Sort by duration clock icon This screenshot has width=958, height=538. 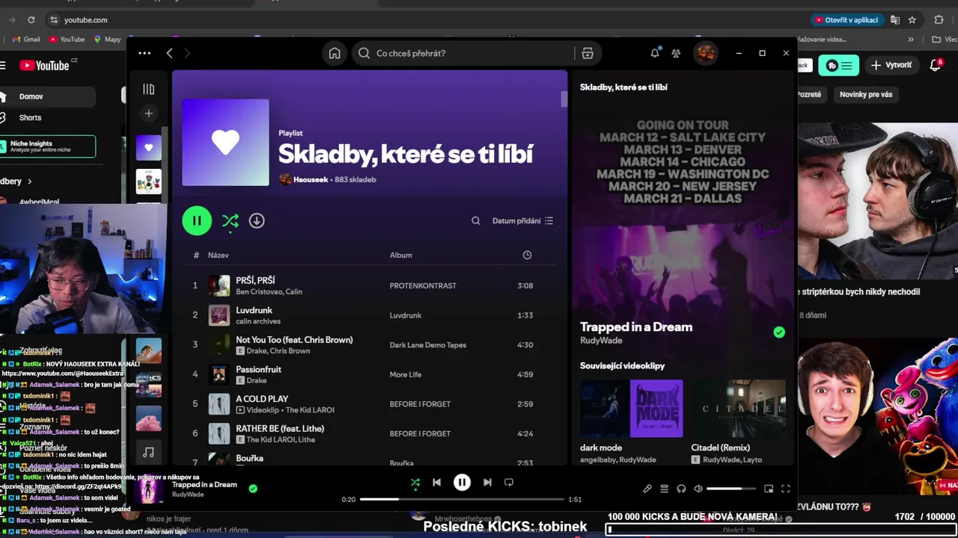coord(527,255)
